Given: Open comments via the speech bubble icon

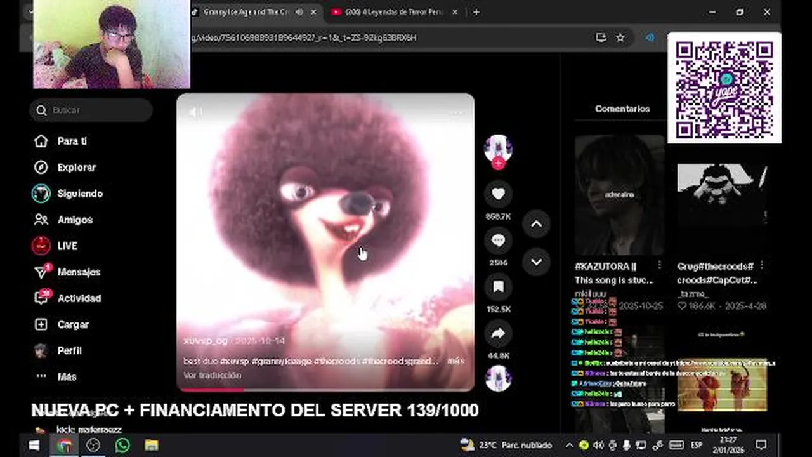Looking at the screenshot, I should click(498, 240).
